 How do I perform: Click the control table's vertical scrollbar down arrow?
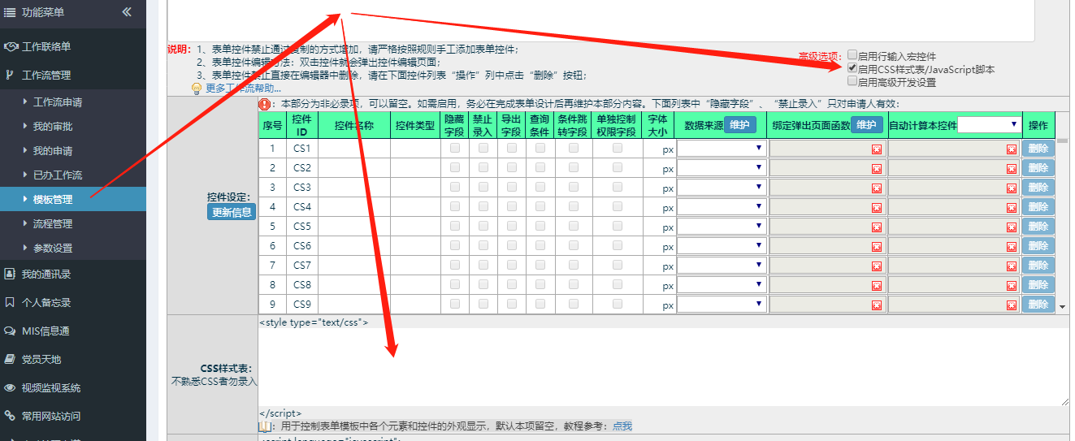(1063, 307)
